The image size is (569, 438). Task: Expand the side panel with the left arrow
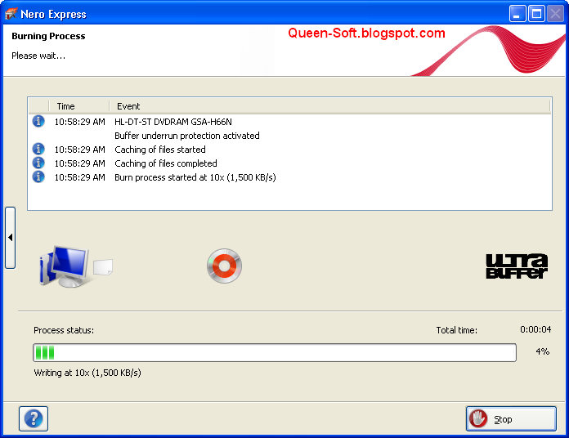click(10, 238)
